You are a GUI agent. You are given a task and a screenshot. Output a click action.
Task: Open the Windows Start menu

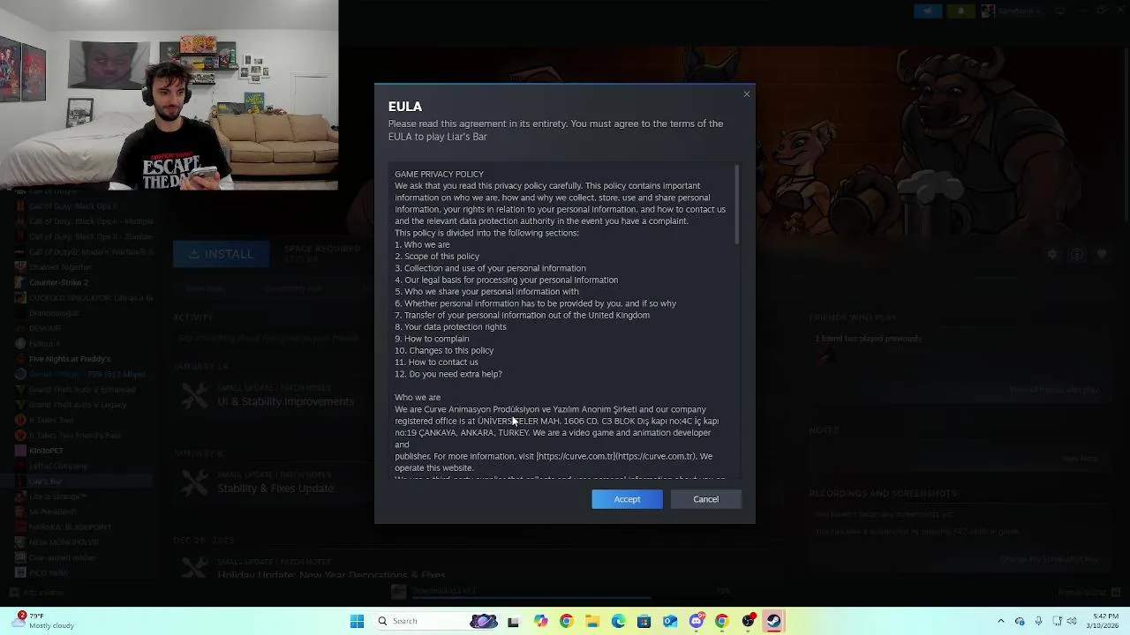click(357, 621)
